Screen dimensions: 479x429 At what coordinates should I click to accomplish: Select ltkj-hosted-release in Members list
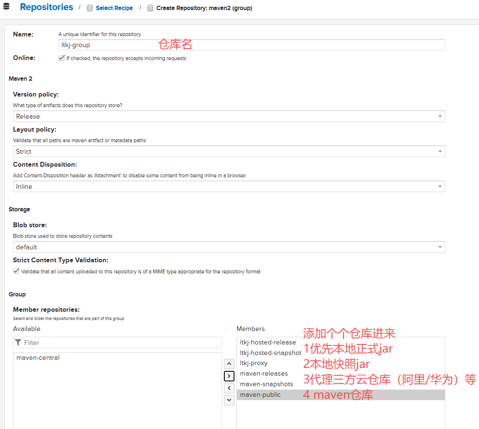pos(341,342)
